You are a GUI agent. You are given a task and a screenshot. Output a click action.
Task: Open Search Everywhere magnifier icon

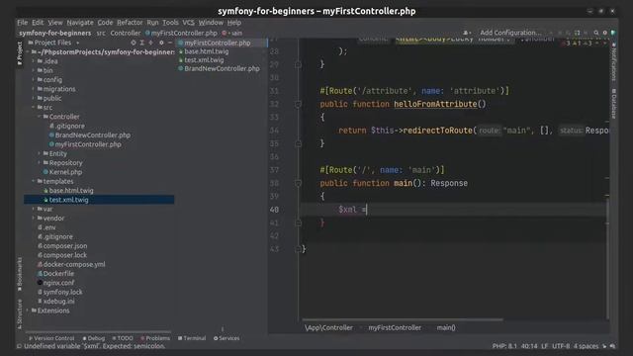click(x=595, y=33)
